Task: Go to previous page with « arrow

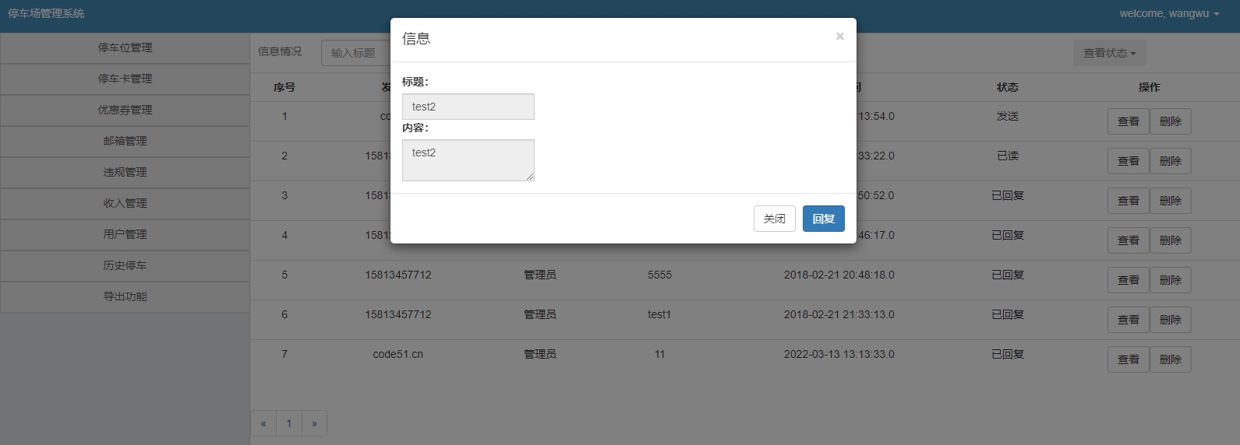Action: [x=263, y=424]
